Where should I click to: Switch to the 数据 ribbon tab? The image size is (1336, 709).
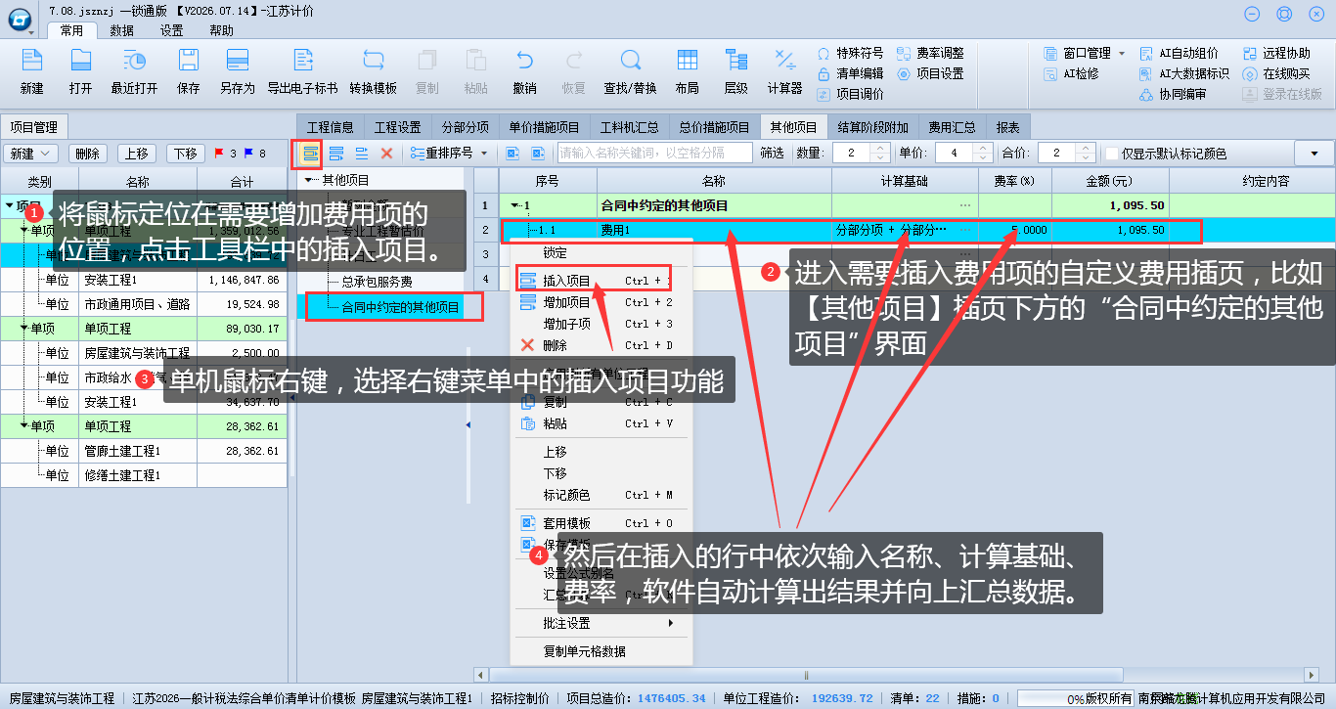click(x=121, y=30)
